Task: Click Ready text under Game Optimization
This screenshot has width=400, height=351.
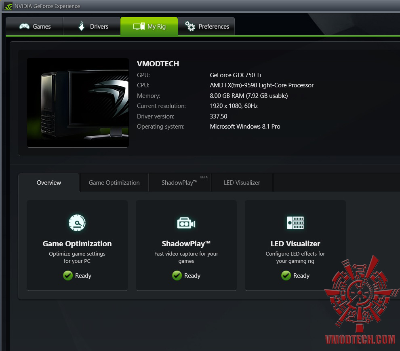Action: [x=83, y=276]
